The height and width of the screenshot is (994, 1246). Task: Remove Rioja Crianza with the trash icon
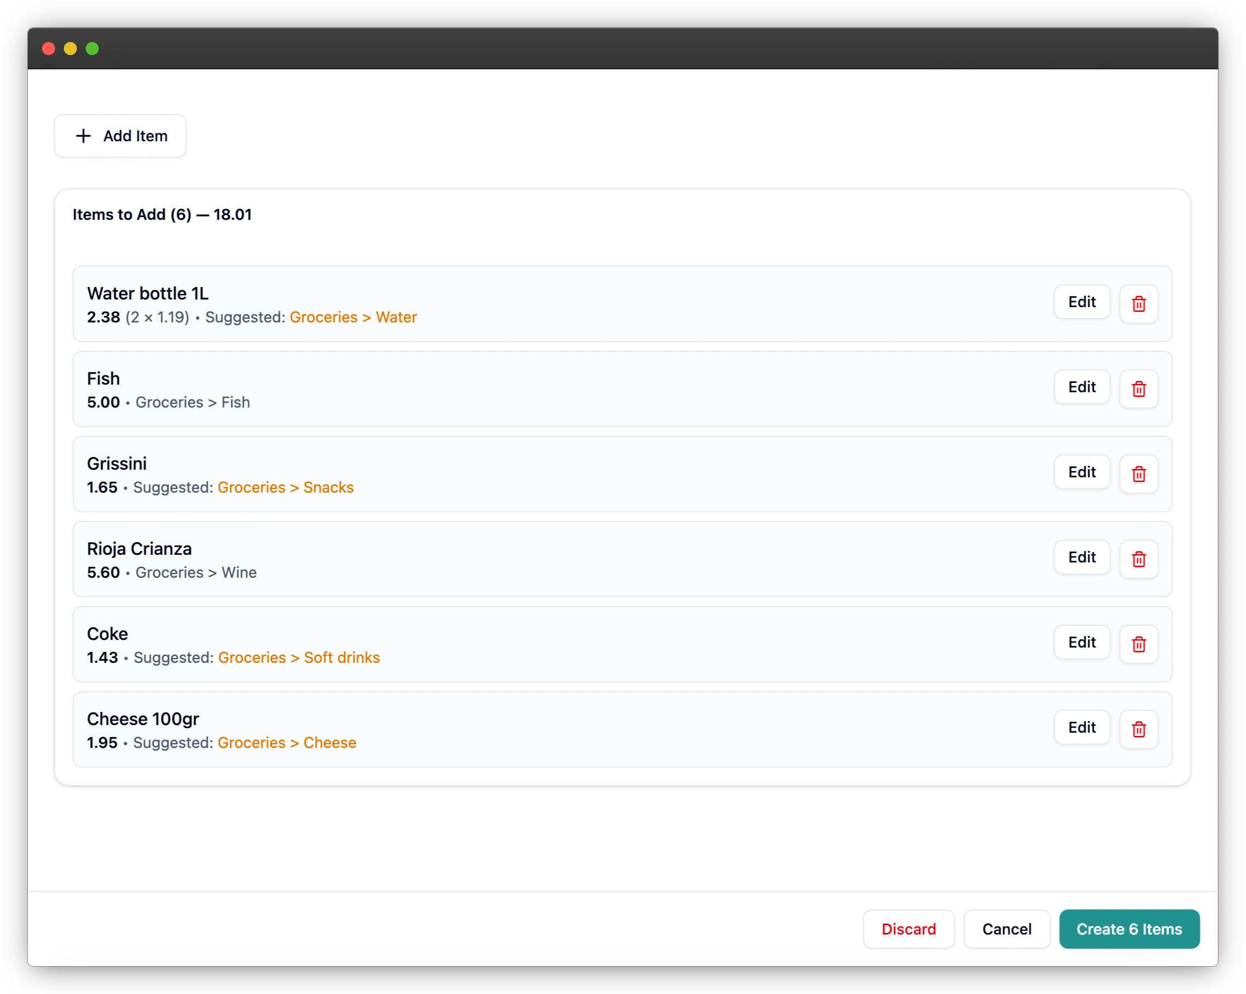[1139, 558]
